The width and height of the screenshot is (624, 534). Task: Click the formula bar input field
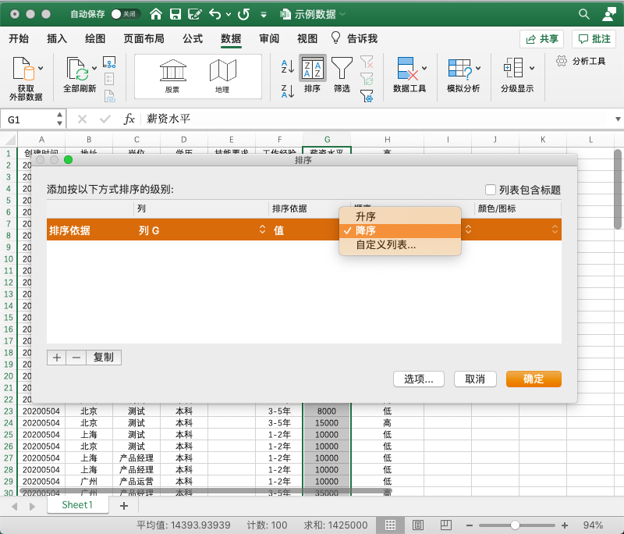click(x=374, y=119)
